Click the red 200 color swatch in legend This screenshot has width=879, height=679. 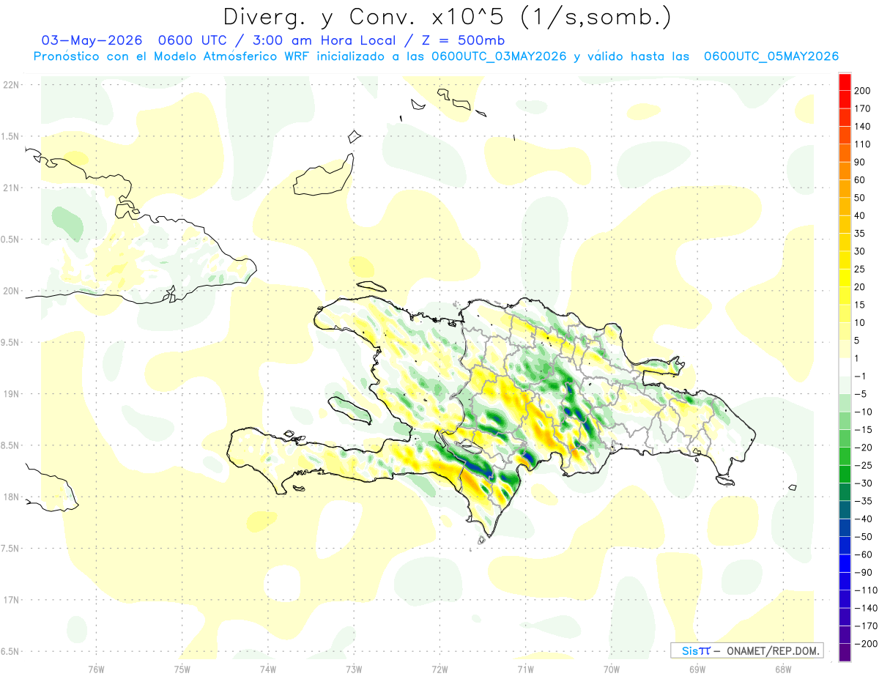pos(845,82)
